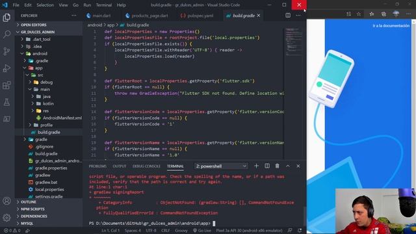The height and width of the screenshot is (234, 416).
Task: Click the Groovy language mode in status bar
Action: 181,231
